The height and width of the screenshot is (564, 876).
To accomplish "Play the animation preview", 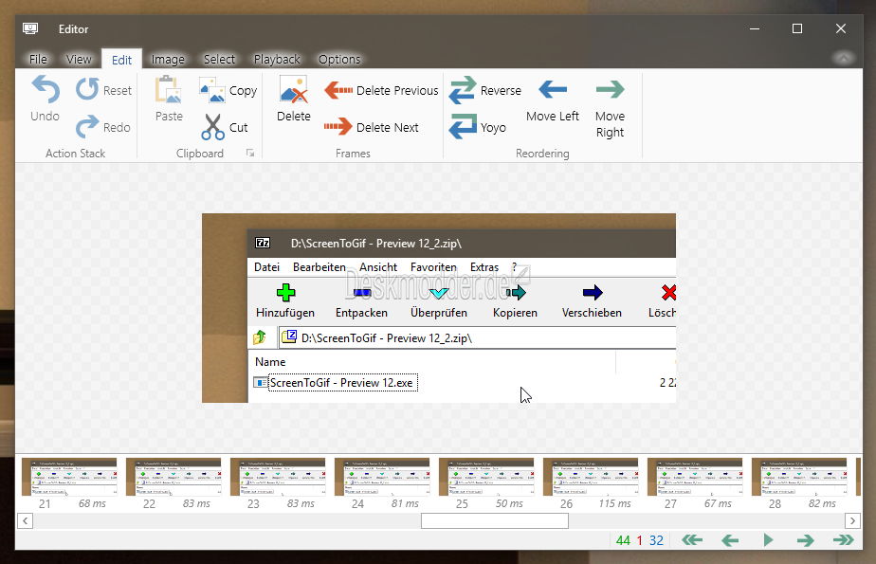I will tap(768, 540).
